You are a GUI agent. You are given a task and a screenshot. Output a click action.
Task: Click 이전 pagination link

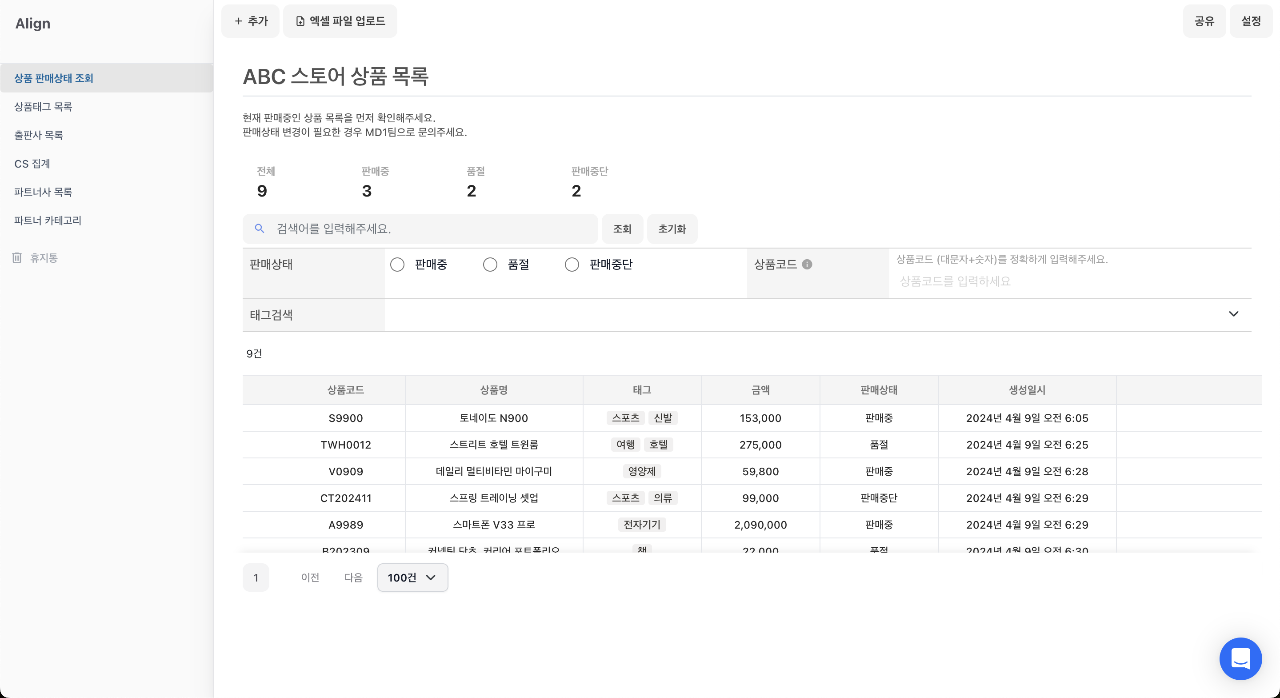coord(310,578)
